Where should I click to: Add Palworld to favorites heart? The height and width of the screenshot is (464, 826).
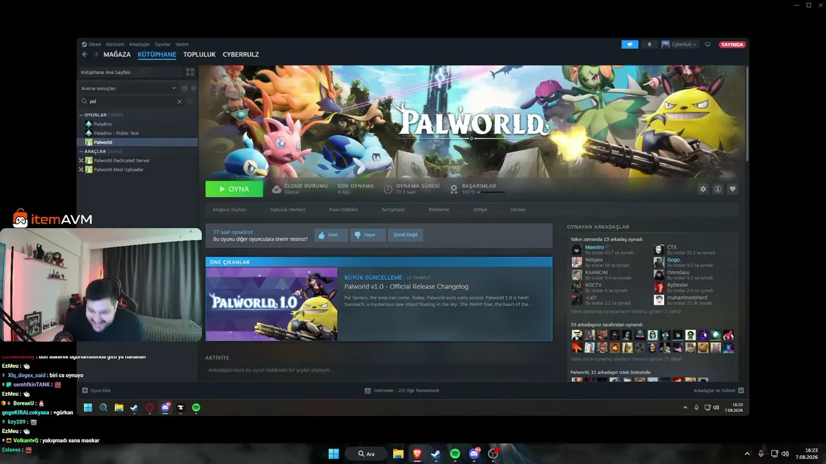click(732, 189)
